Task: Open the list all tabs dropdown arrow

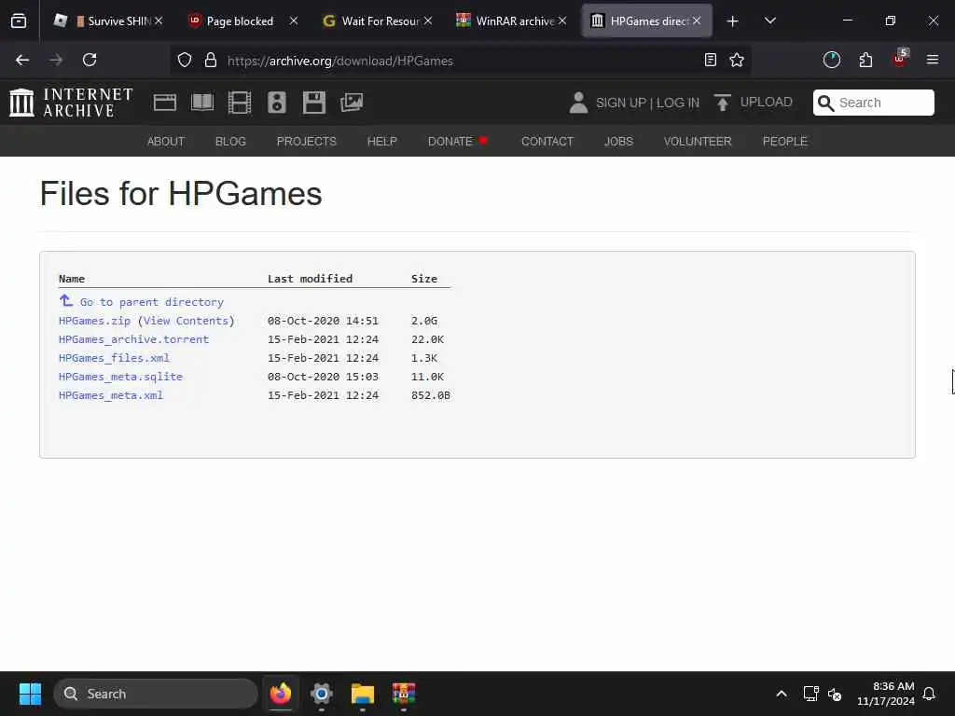Action: [769, 21]
